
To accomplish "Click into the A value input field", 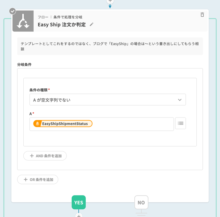I will pyautogui.click(x=131, y=124).
